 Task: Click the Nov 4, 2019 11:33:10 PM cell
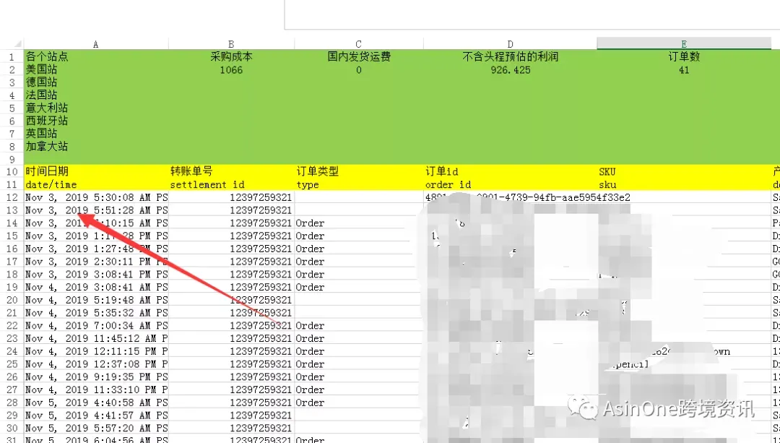coord(96,390)
